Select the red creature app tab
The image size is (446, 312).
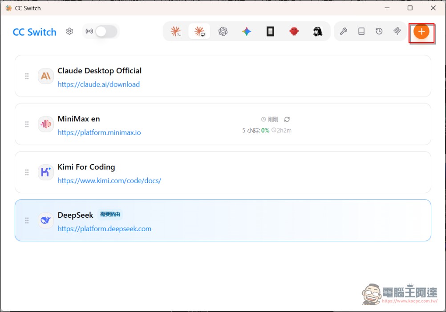[294, 31]
